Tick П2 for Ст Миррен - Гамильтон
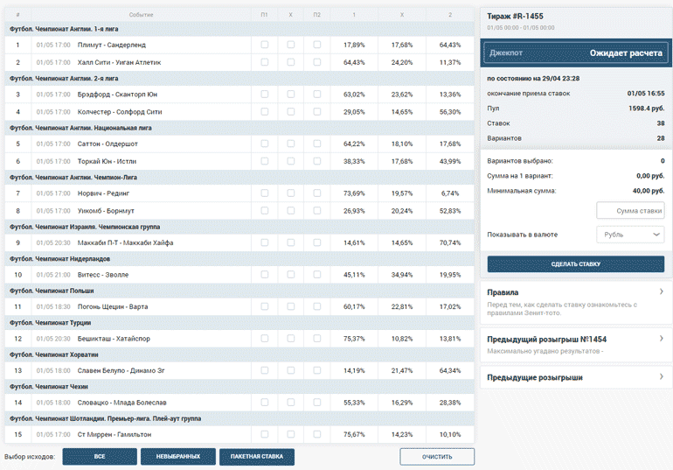Image resolution: width=673 pixels, height=470 pixels. click(x=317, y=434)
